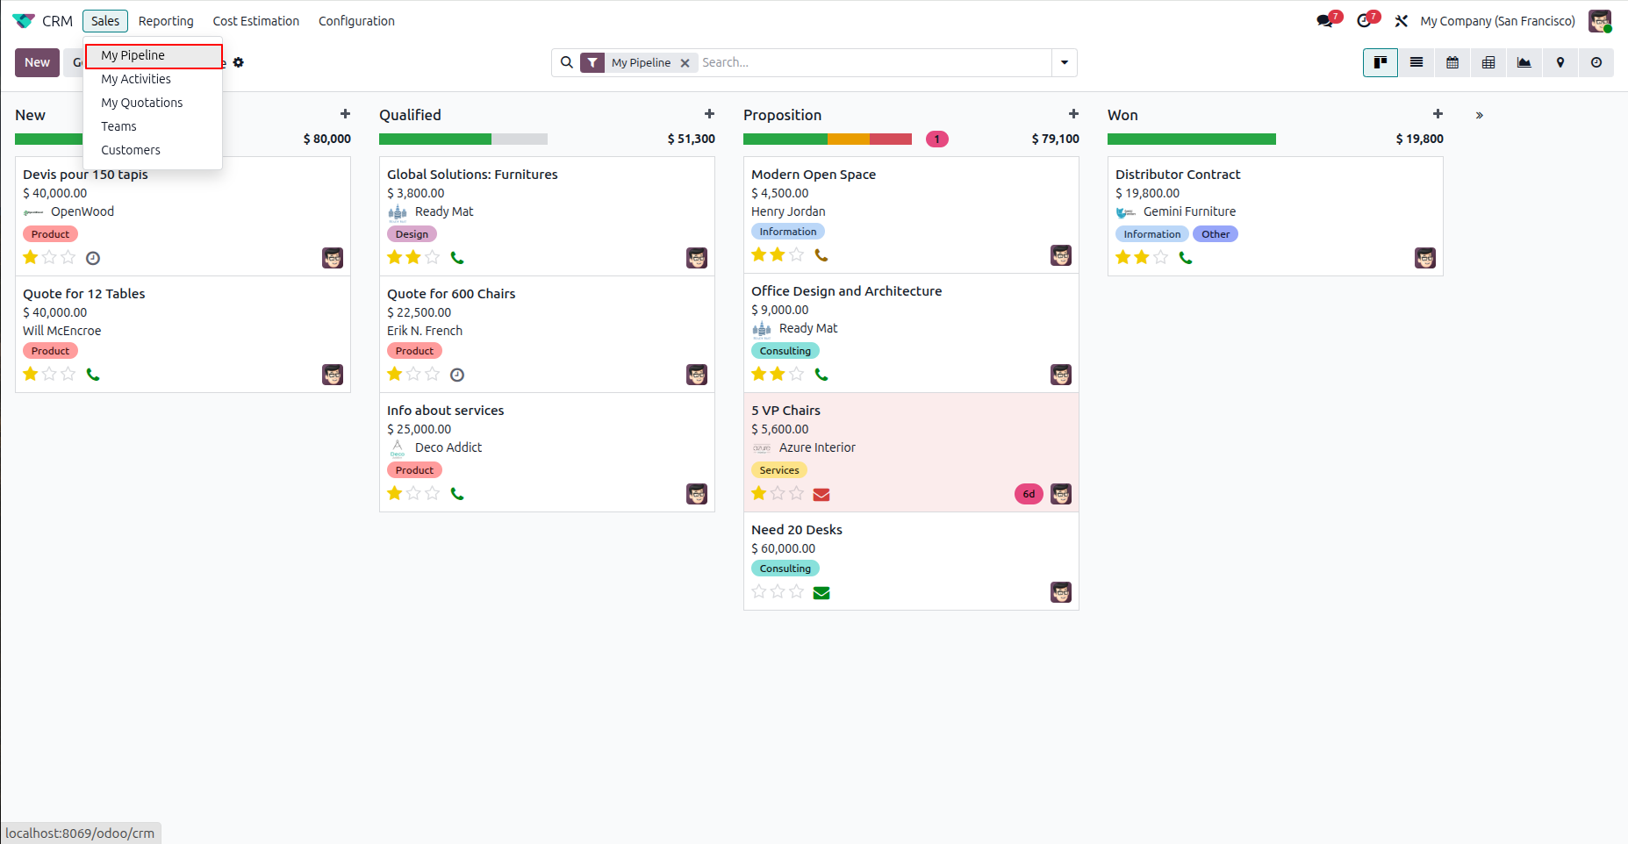Expand the search options dropdown arrow
The image size is (1628, 844).
[1065, 62]
